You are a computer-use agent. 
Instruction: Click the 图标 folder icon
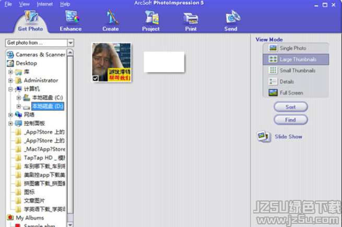[x=18, y=192]
